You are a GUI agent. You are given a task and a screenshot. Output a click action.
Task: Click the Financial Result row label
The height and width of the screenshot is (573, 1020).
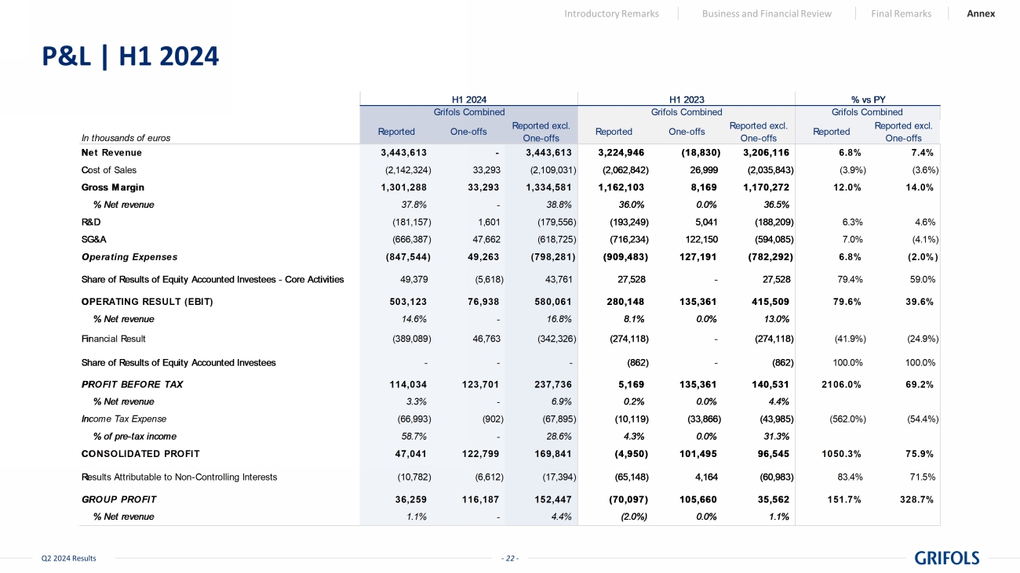[x=113, y=339]
